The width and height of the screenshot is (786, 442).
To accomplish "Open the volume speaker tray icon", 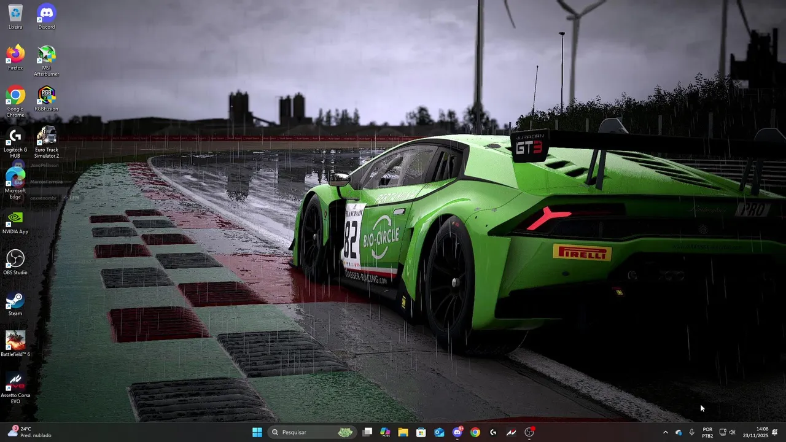I will point(732,432).
